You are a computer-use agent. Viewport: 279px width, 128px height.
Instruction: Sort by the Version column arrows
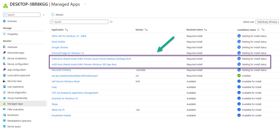(146, 30)
